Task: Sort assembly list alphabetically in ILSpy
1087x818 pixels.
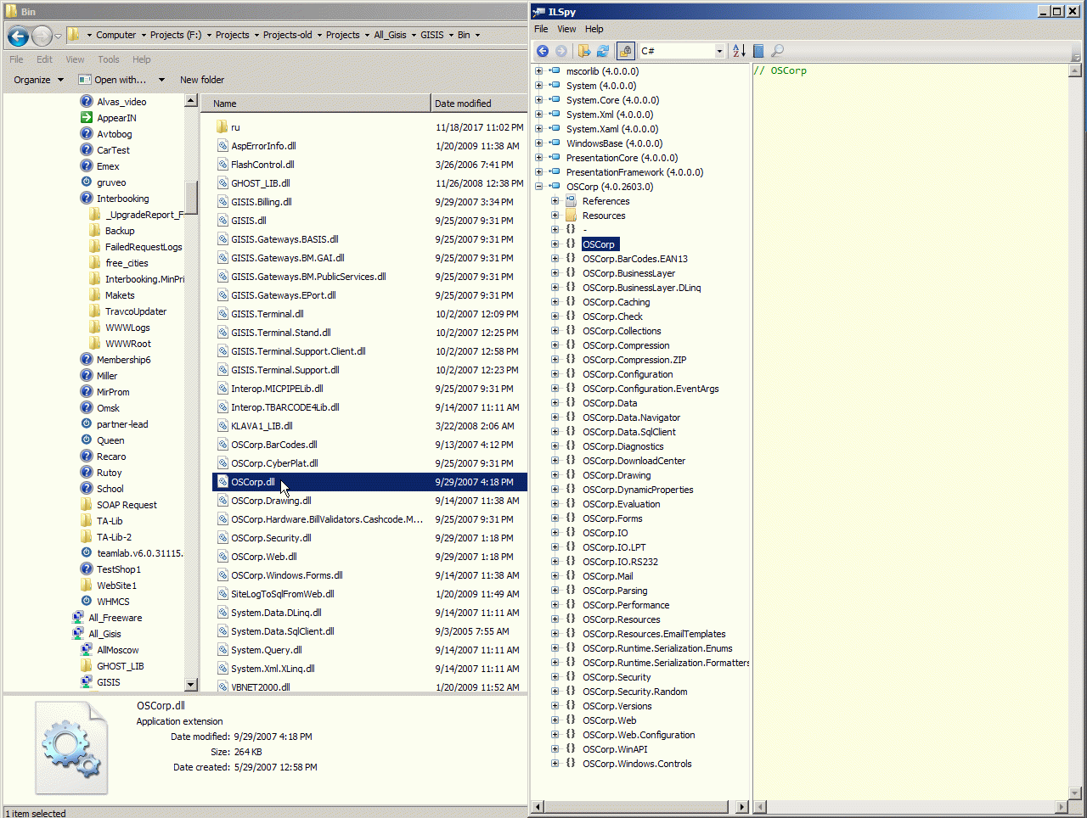Action: pos(739,51)
